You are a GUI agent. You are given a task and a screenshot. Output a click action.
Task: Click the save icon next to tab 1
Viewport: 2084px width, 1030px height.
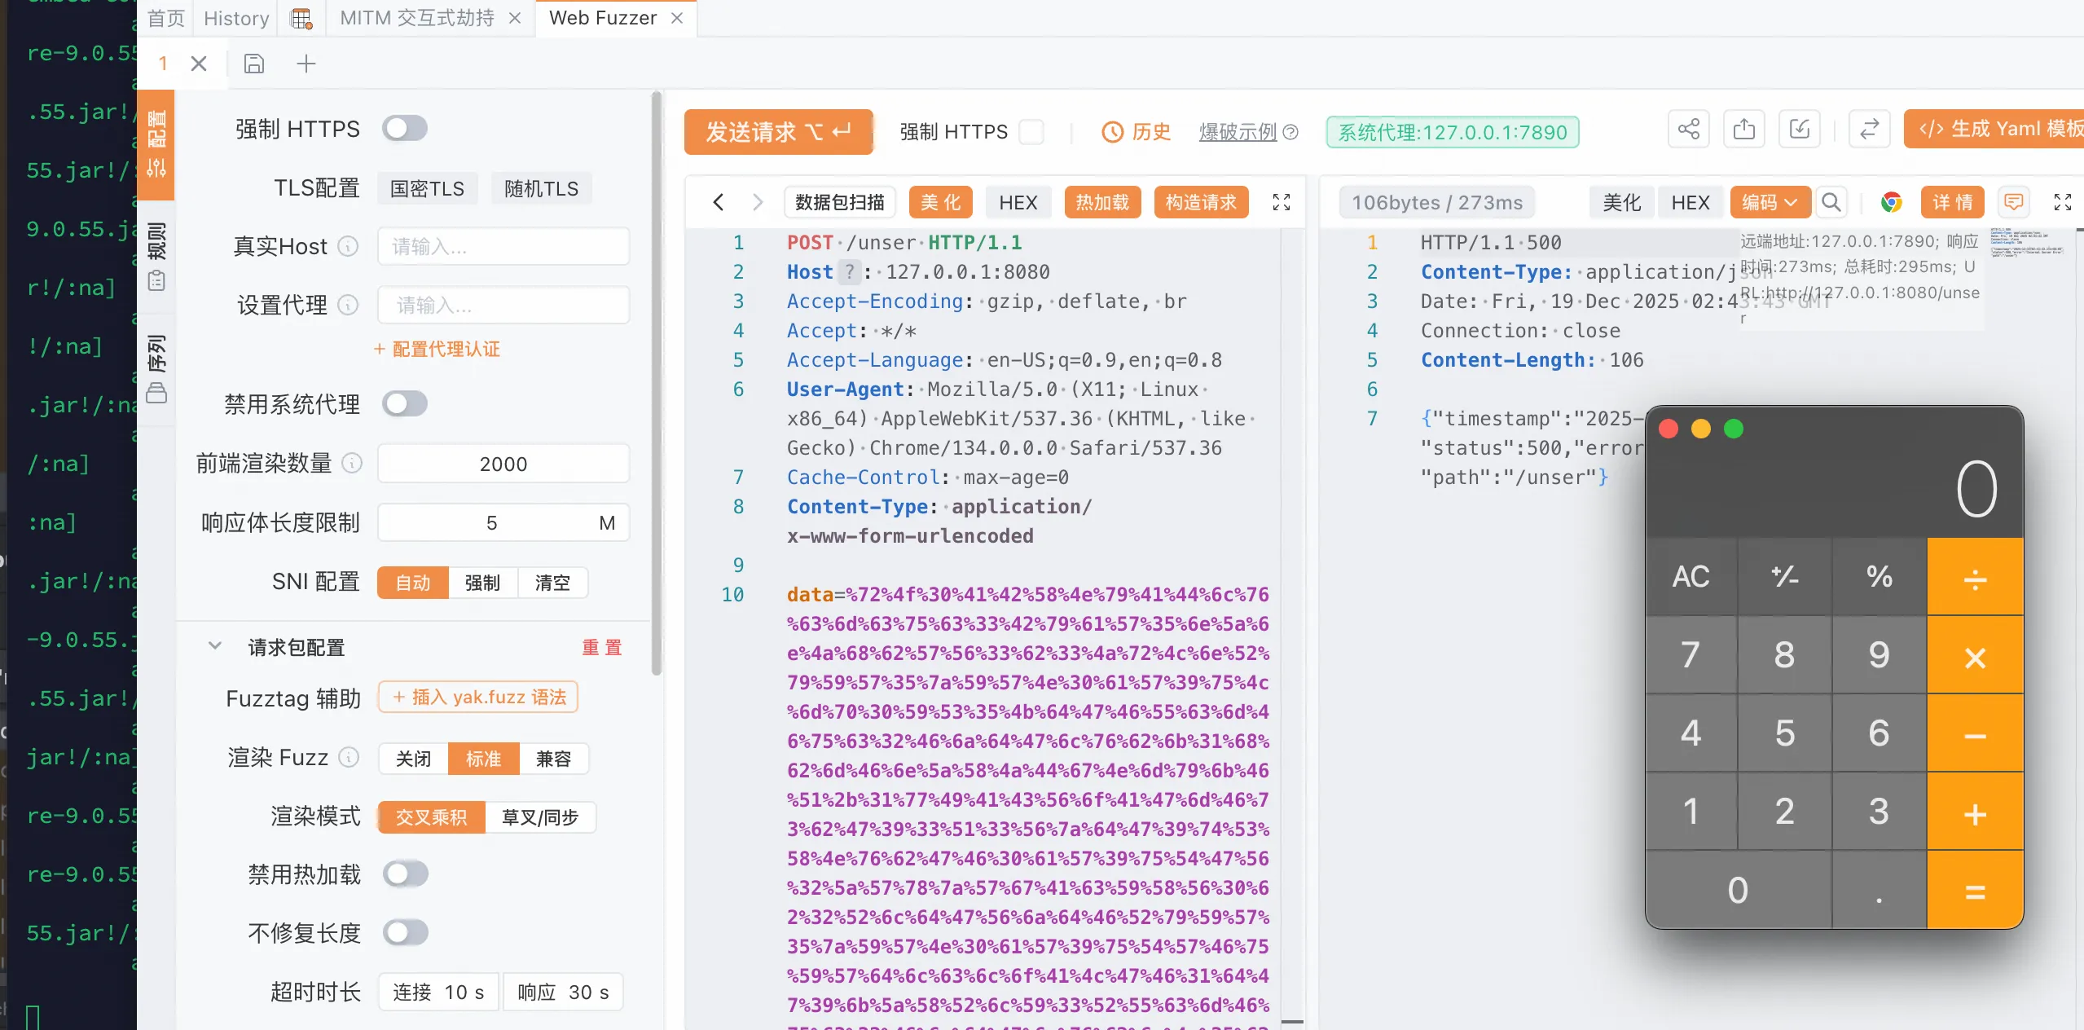coord(254,64)
